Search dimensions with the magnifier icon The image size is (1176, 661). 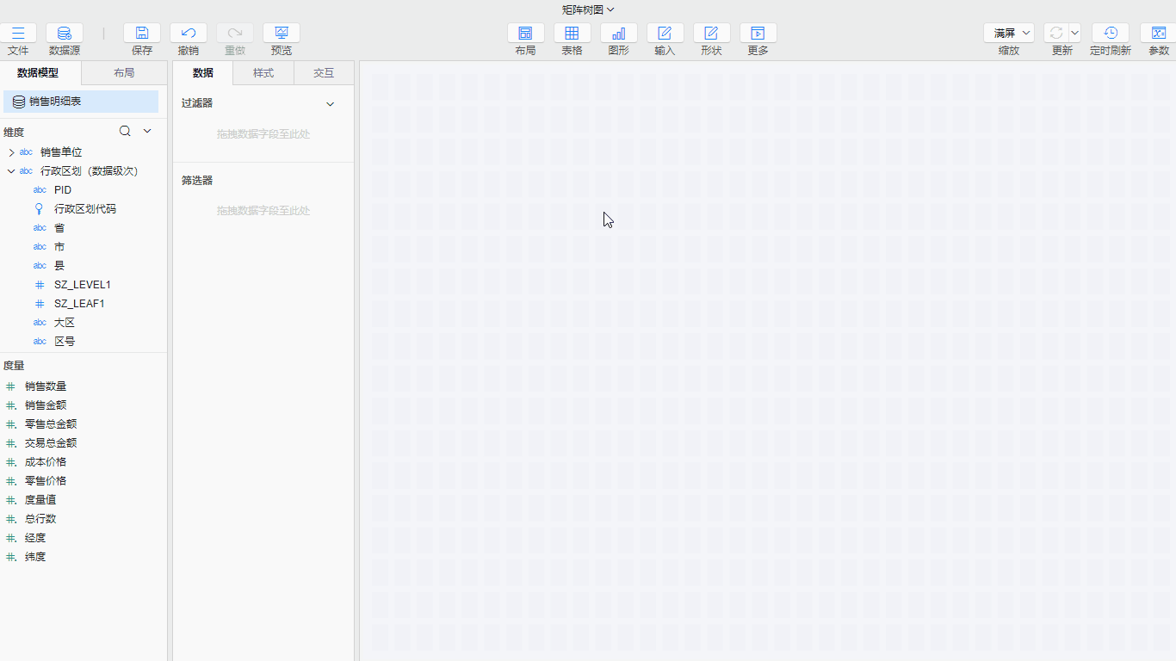125,131
